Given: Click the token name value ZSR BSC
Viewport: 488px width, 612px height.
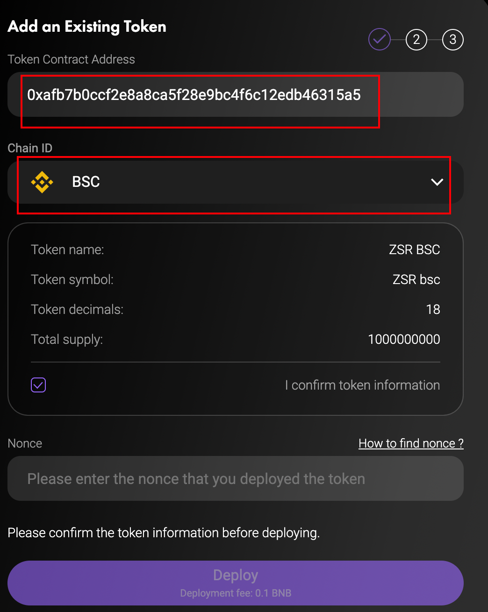Looking at the screenshot, I should pyautogui.click(x=414, y=249).
